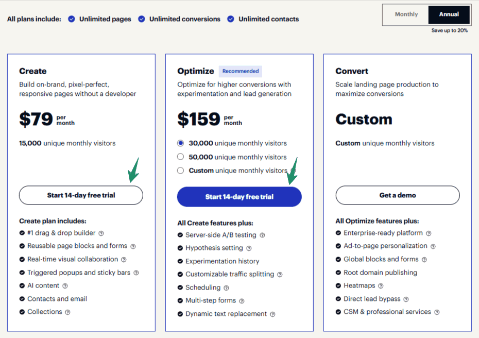Choose 50,000 unique monthly visitors option
This screenshot has height=338, width=479.
click(x=180, y=157)
